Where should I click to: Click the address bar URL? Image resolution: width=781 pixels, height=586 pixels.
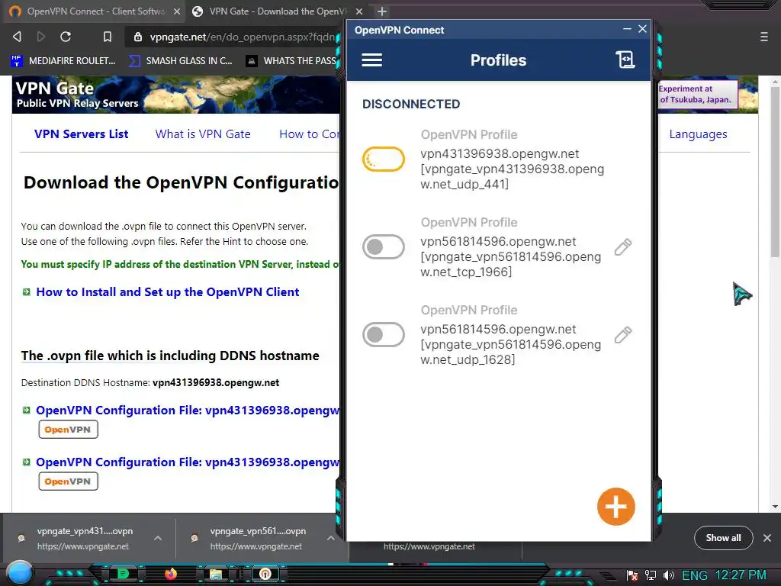[x=243, y=37]
